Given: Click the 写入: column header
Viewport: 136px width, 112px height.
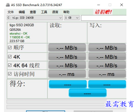Looking at the screenshot, I should [x=96, y=25].
